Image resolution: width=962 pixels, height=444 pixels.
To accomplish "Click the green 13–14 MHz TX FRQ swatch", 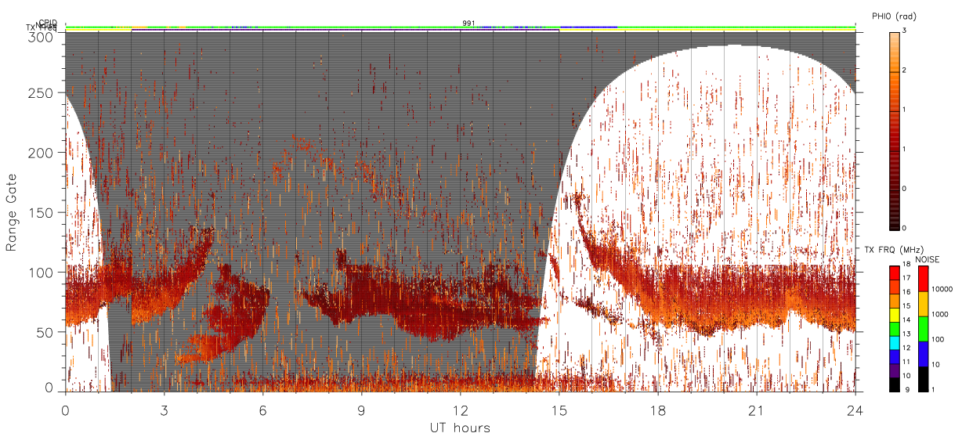I will coord(894,328).
